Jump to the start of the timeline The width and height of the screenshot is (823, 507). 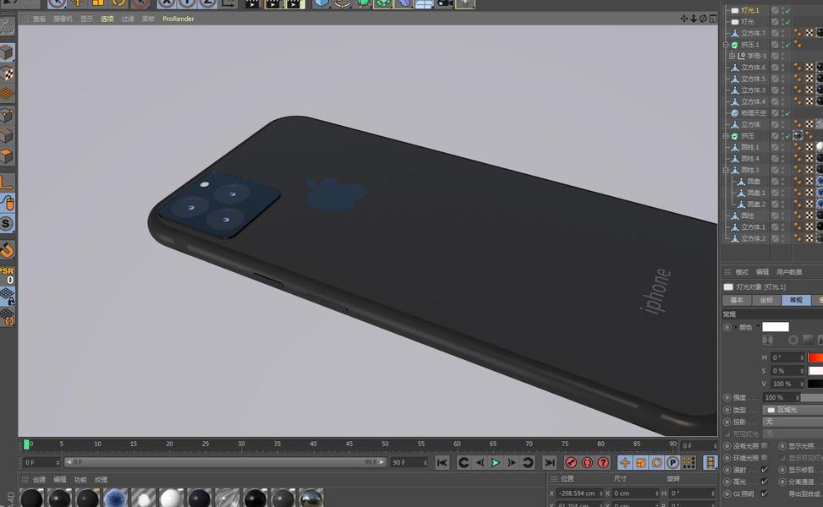coord(442,462)
